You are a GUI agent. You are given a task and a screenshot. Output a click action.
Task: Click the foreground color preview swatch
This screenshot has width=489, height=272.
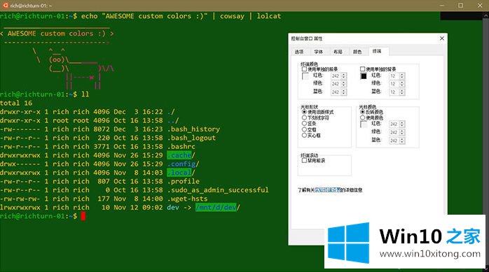click(x=305, y=76)
